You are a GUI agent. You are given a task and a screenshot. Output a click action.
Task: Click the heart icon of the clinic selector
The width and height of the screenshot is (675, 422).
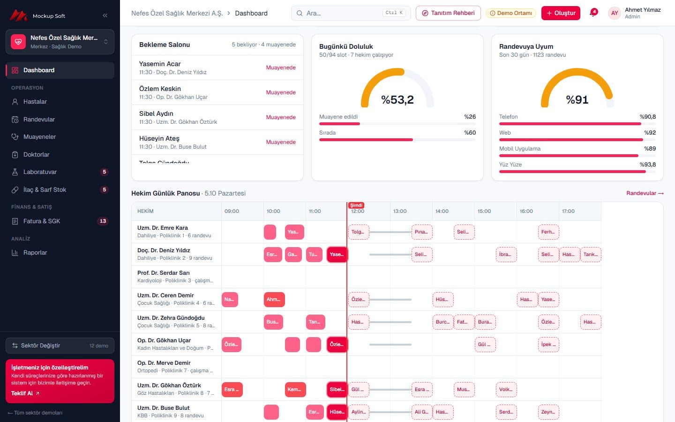click(18, 42)
